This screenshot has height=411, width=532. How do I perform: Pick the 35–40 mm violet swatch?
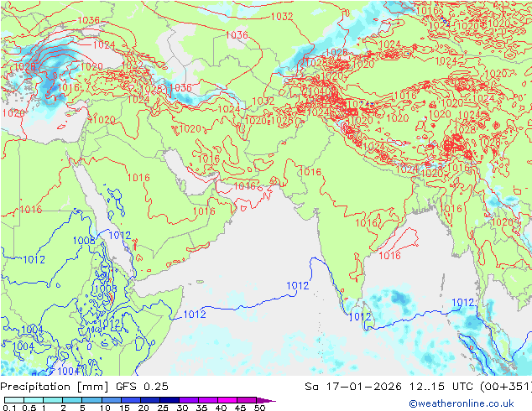(207, 400)
